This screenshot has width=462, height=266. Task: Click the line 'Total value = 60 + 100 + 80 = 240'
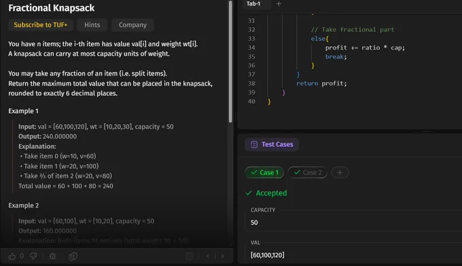coord(66,186)
